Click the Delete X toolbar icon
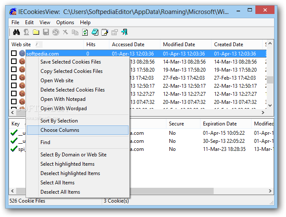 tap(65, 32)
